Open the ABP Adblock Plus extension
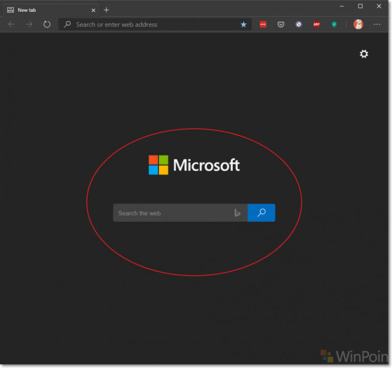Viewport: 392px width, 368px height. (316, 24)
